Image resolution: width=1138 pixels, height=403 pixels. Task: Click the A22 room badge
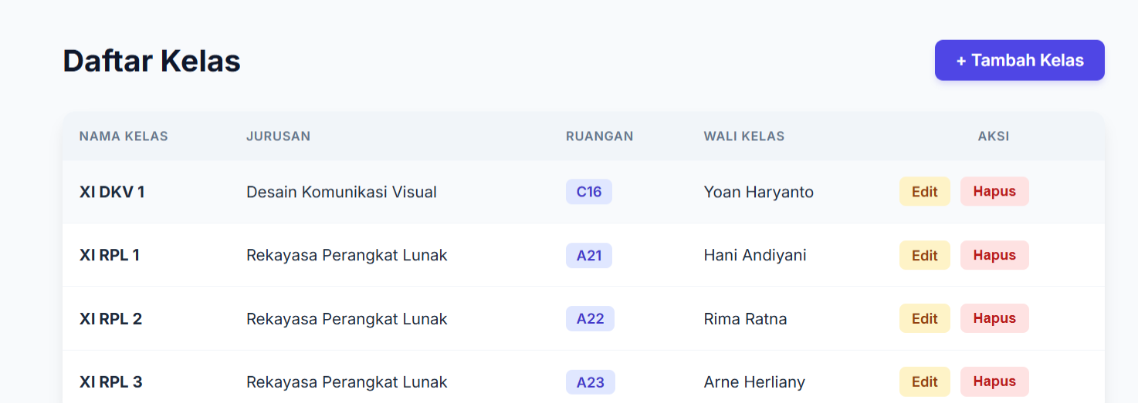590,318
